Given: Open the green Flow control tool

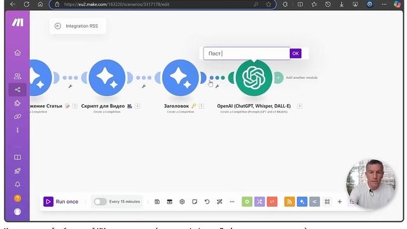Looking at the screenshot, I should point(247,202).
